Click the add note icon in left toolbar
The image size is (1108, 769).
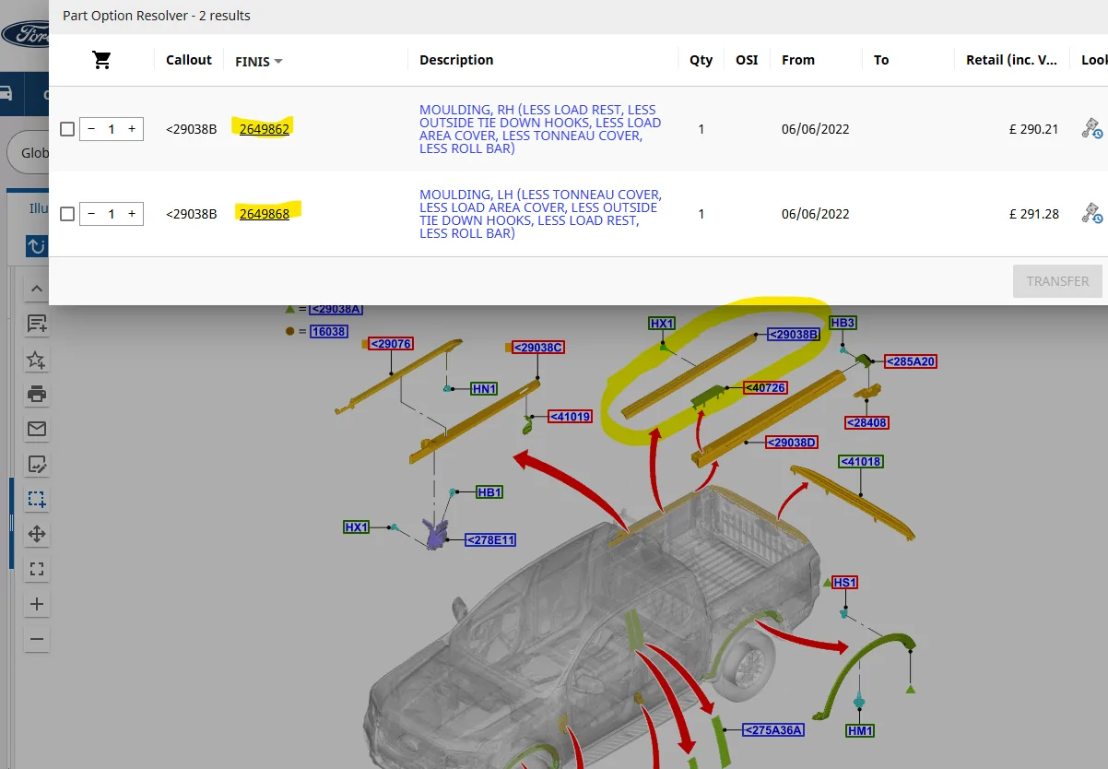pyautogui.click(x=37, y=324)
